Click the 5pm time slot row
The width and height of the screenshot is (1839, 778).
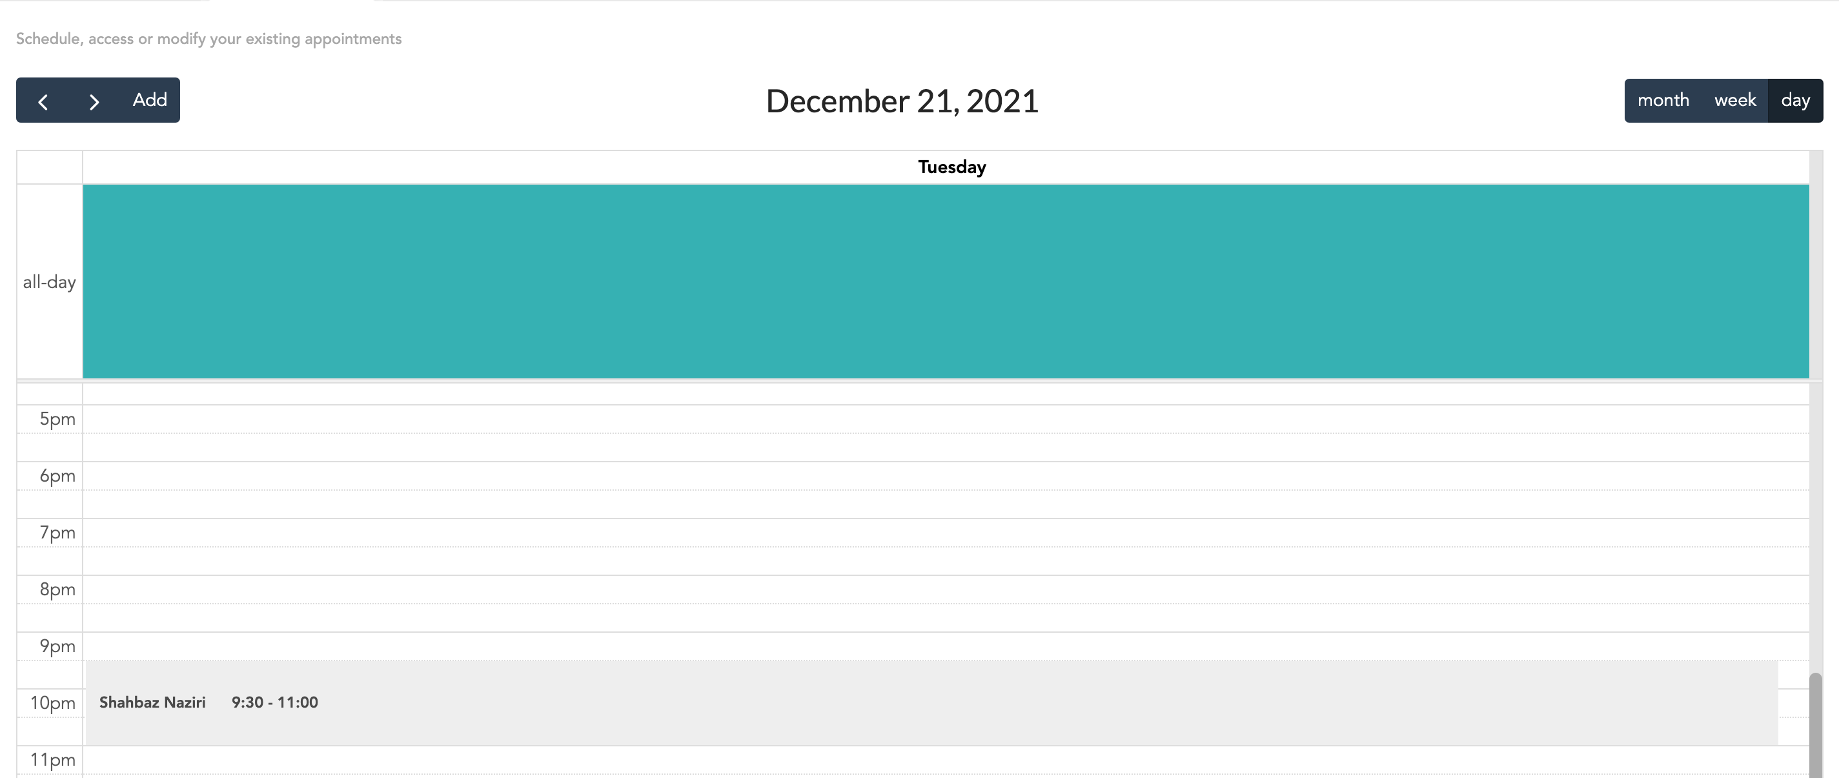coord(945,419)
